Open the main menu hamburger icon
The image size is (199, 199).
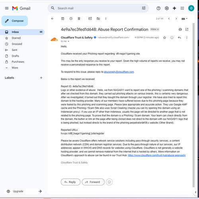click(x=7, y=8)
